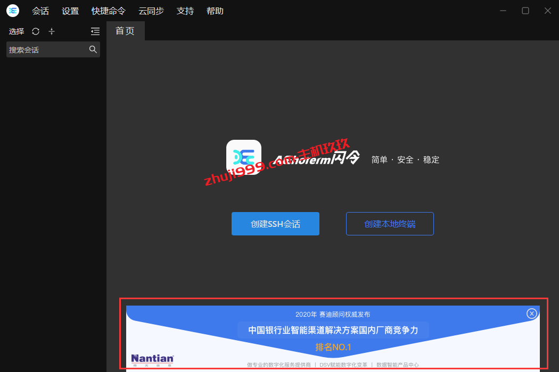The width and height of the screenshot is (559, 372).
Task: Minimize the window
Action: click(x=503, y=11)
